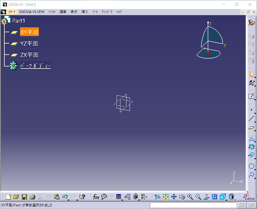Screen dimensions: 257x209
Task: Click the Shading view mode cylinder icon
Action: (231, 197)
